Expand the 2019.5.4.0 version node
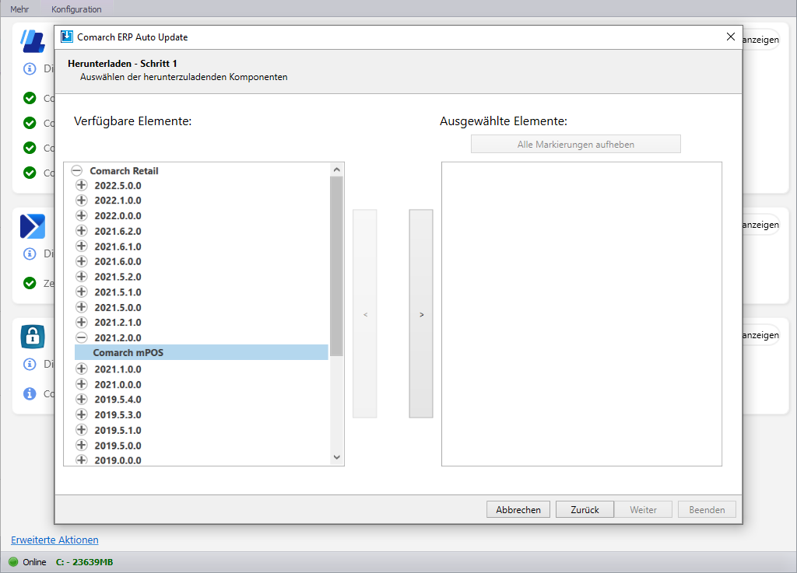This screenshot has width=797, height=573. tap(81, 400)
